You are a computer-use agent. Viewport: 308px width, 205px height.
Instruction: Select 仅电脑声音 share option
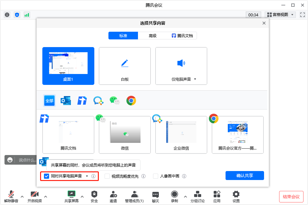[x=181, y=66]
